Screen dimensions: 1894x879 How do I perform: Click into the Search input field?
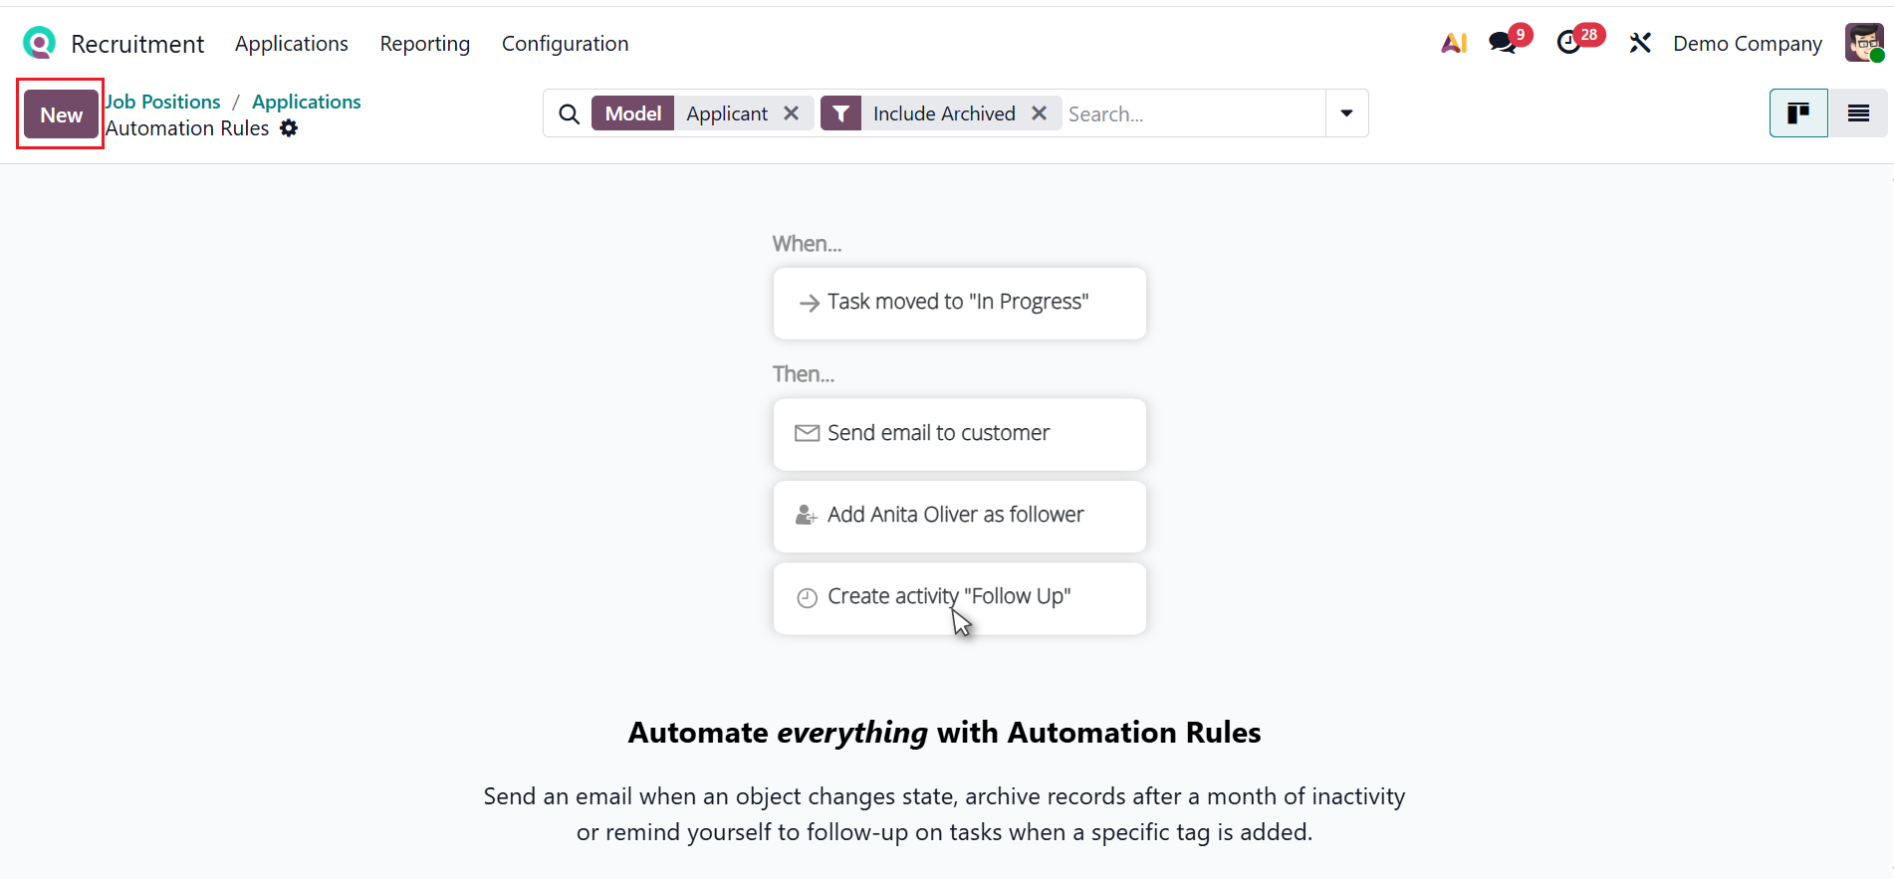(x=1191, y=114)
